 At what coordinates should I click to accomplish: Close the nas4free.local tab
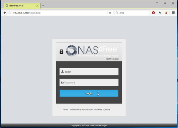click(37, 6)
